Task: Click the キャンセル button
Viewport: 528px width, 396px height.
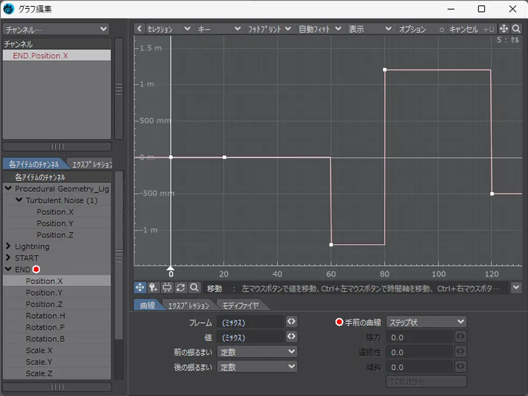Action: point(463,29)
